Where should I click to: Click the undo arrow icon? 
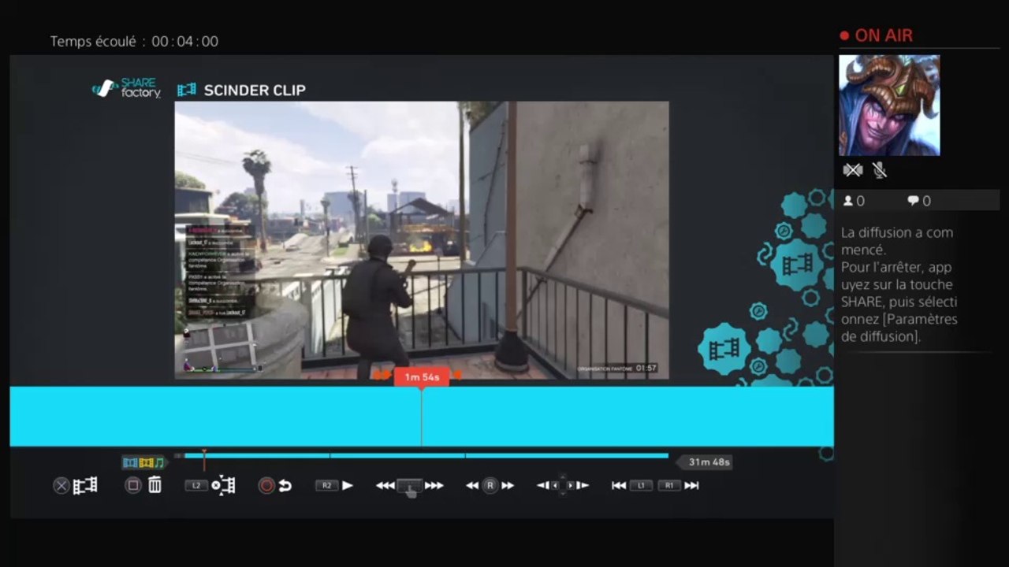click(285, 486)
